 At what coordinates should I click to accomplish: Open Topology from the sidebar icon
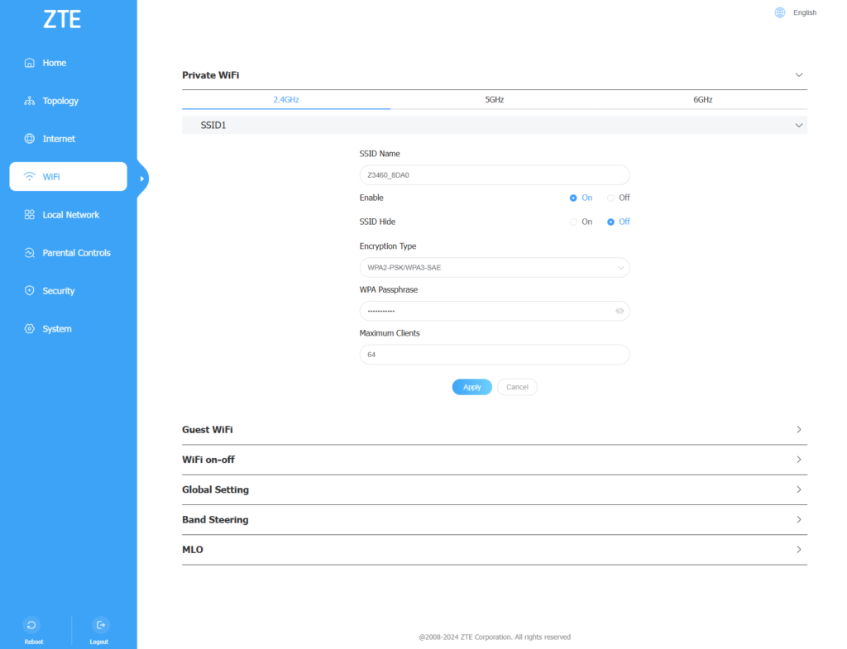[x=30, y=101]
